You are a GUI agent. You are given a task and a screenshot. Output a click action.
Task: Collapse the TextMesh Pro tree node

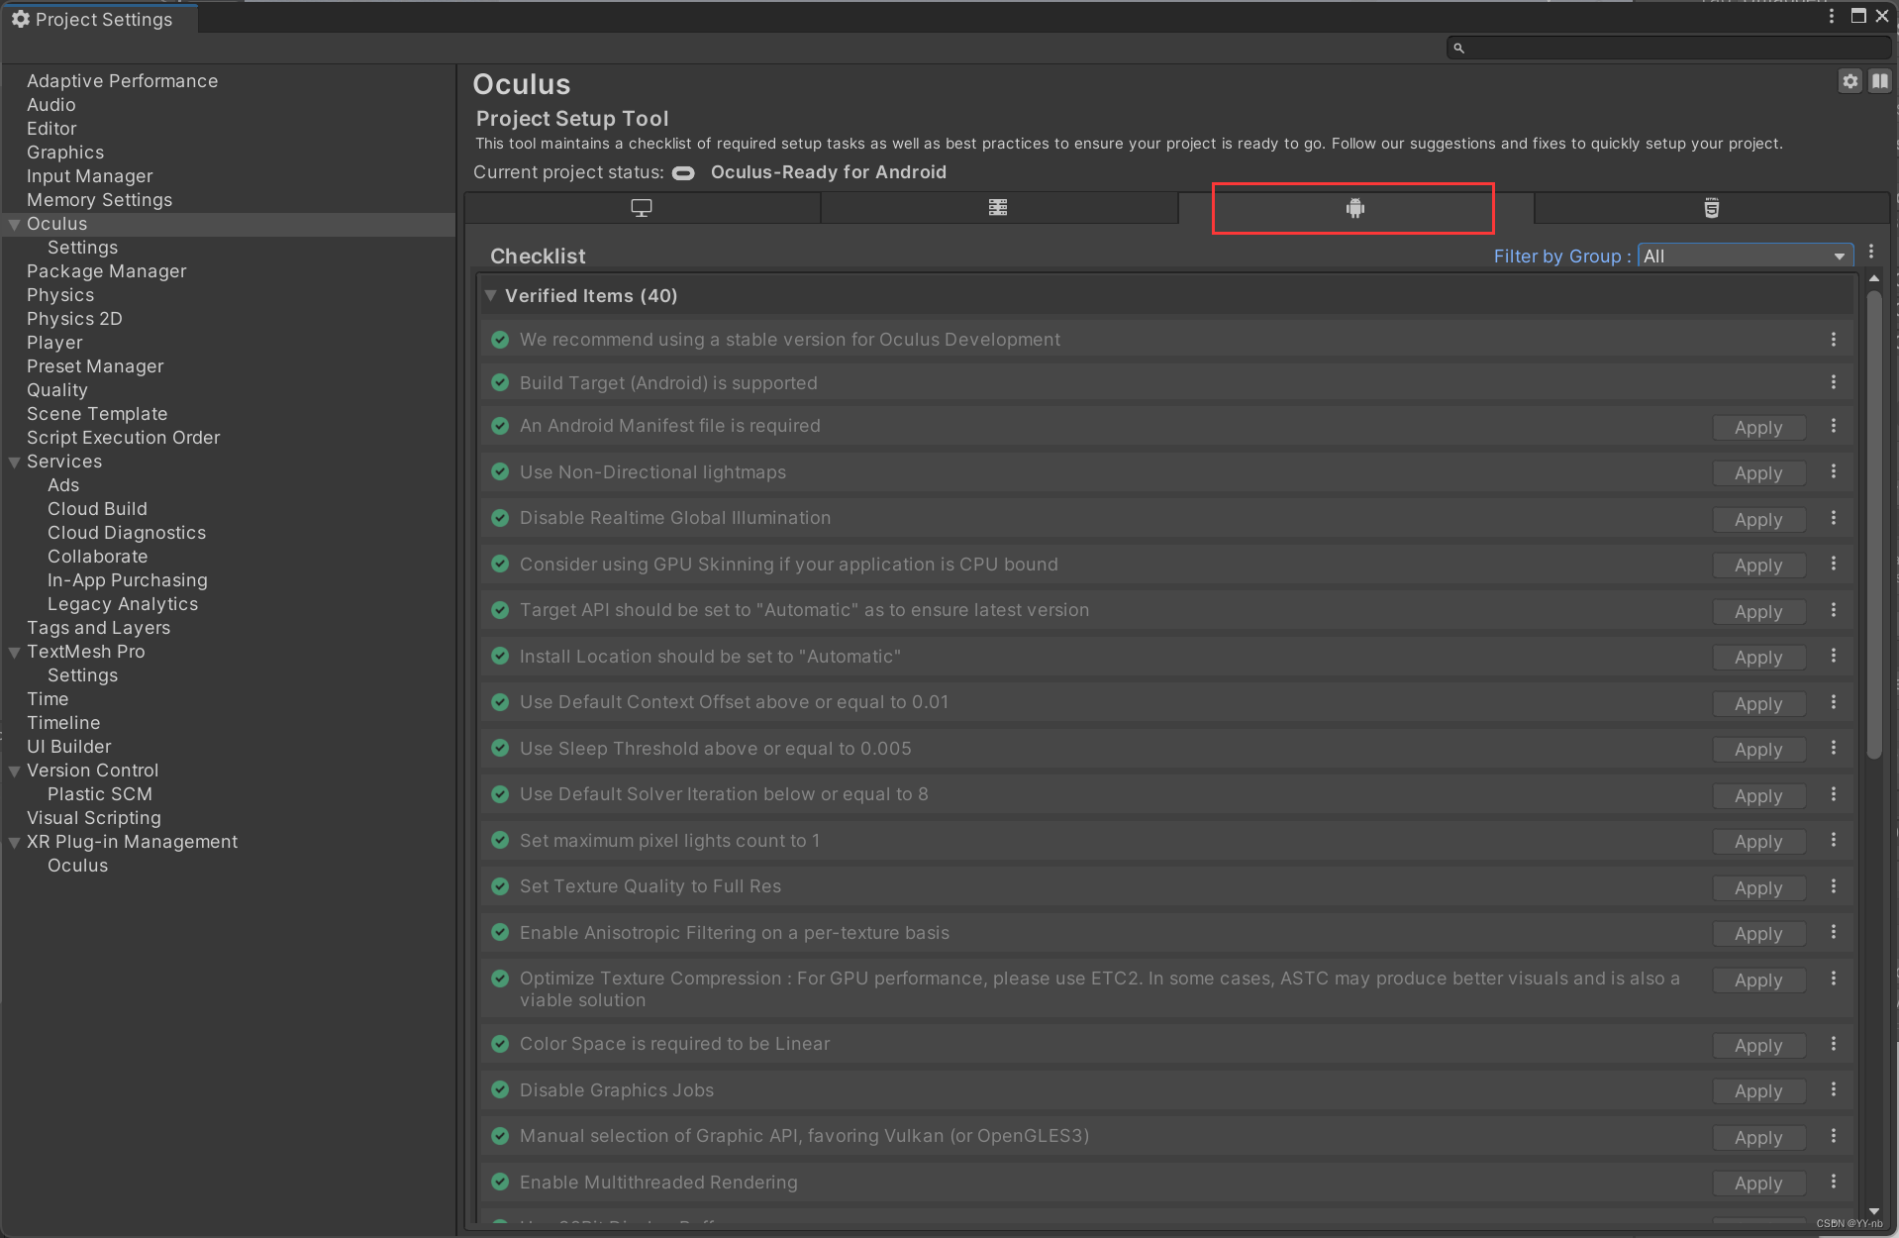point(15,652)
